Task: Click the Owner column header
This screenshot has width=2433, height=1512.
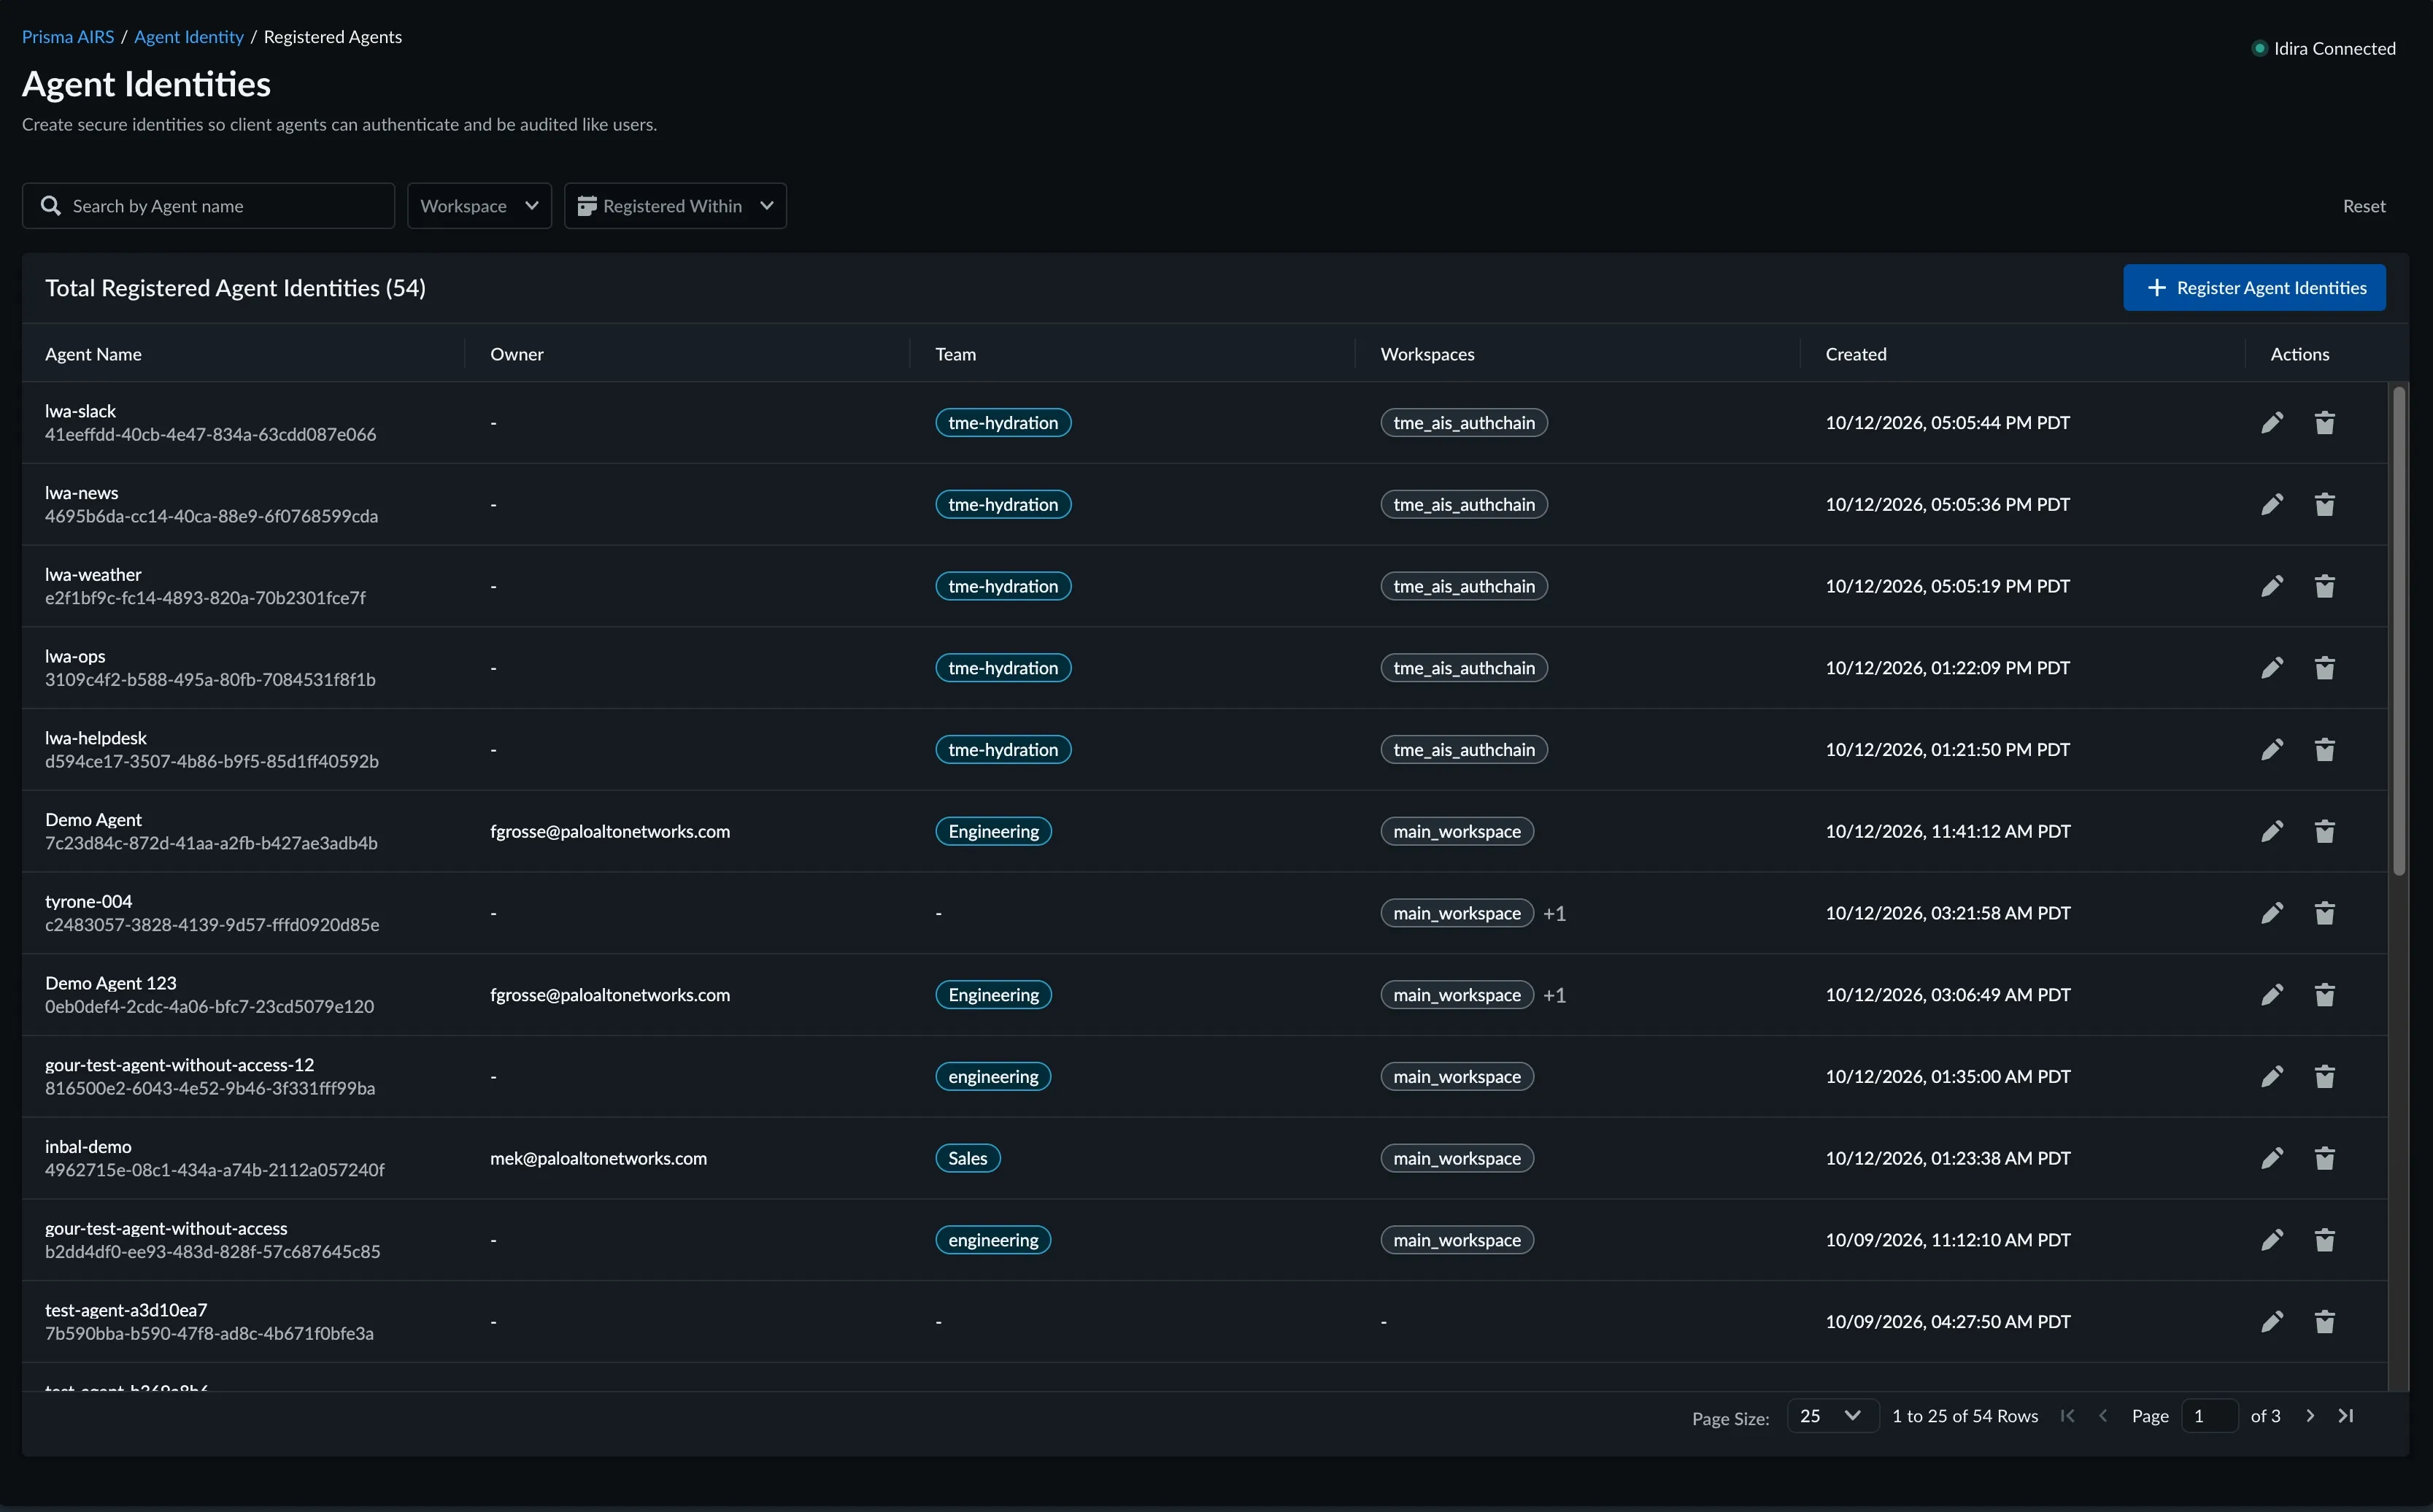Action: 517,354
